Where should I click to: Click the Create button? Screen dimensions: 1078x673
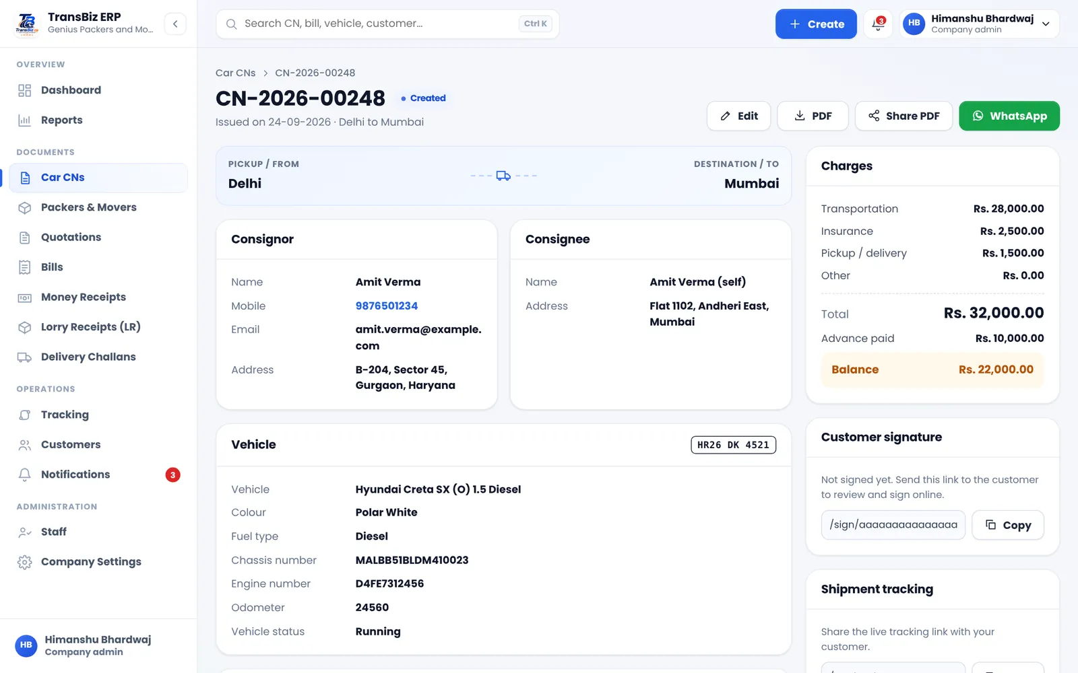pyautogui.click(x=816, y=24)
